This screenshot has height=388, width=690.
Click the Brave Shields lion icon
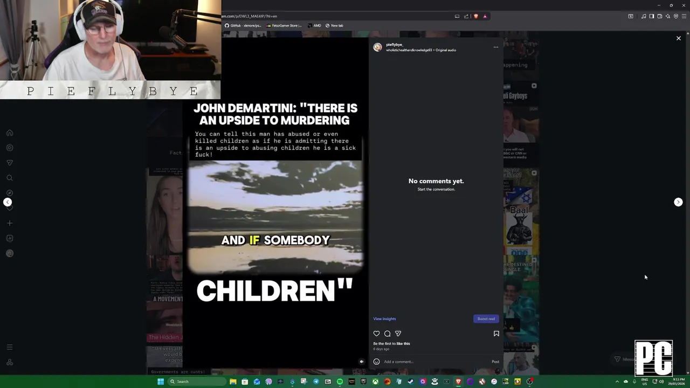click(475, 16)
